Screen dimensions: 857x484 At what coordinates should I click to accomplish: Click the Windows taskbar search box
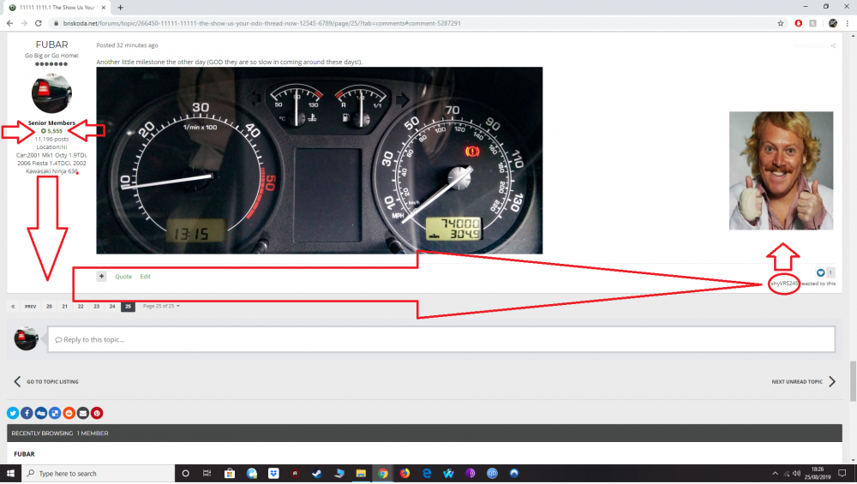tap(99, 474)
